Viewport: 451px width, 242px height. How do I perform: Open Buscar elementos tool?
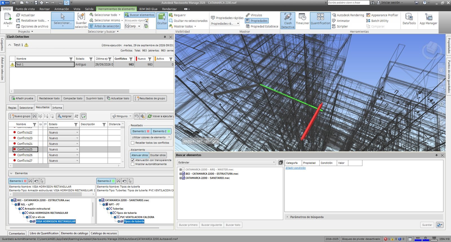click(140, 15)
